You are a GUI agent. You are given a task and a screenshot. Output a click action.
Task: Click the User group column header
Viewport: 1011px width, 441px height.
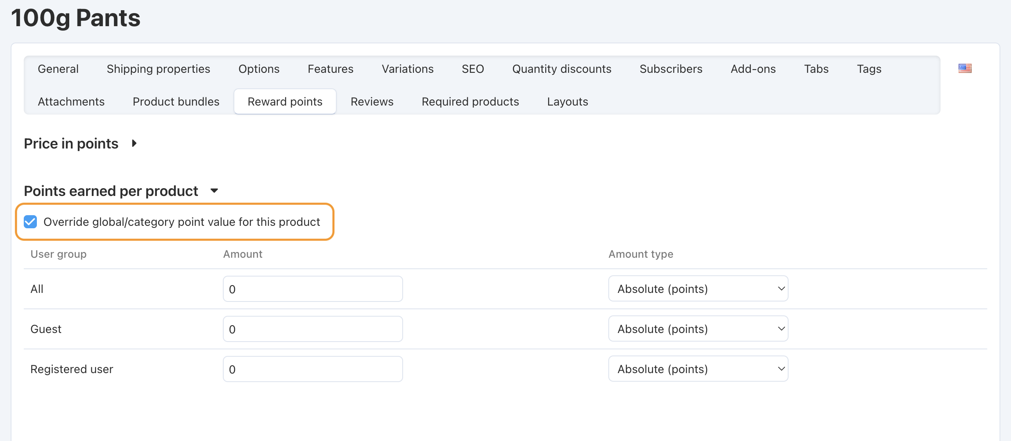click(x=59, y=254)
